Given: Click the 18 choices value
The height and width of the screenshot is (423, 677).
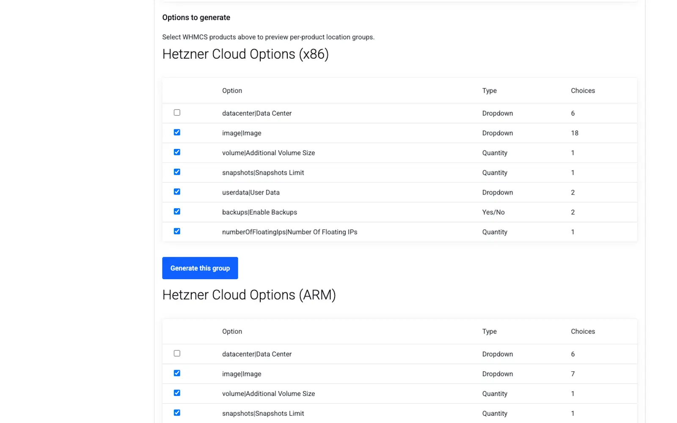Looking at the screenshot, I should tap(575, 133).
